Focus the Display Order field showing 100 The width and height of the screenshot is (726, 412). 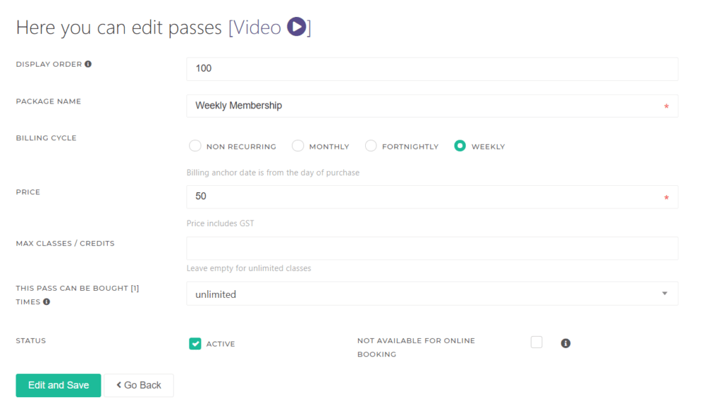[x=431, y=69]
